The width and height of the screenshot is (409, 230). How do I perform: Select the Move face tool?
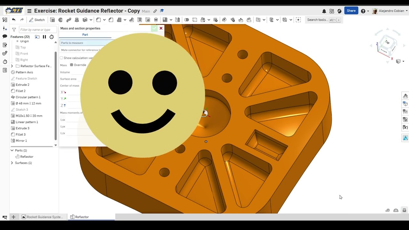tap(241, 20)
